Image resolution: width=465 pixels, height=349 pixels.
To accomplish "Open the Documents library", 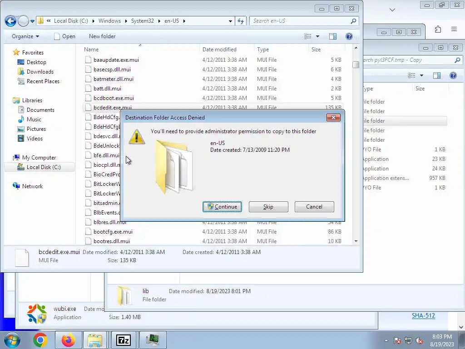I will (x=36, y=110).
